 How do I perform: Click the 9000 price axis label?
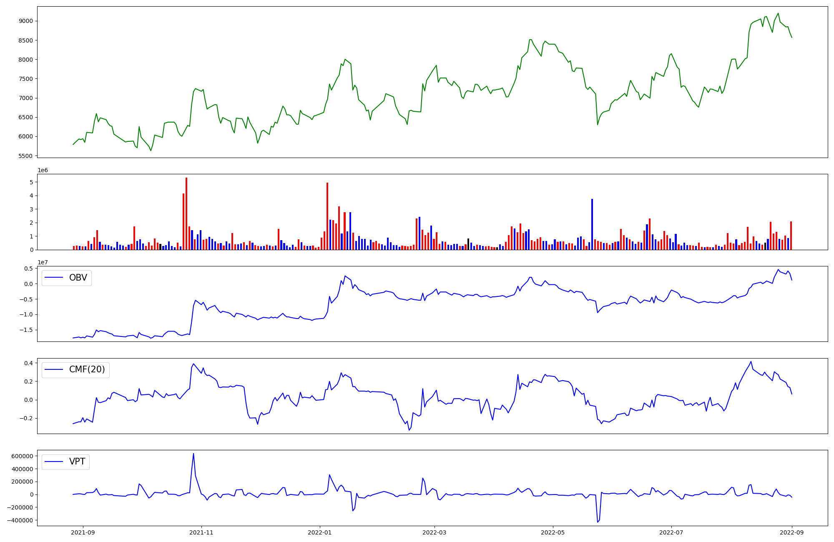pyautogui.click(x=26, y=21)
